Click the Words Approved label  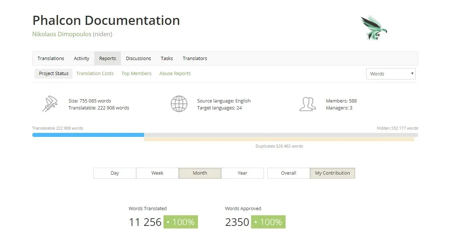point(243,208)
